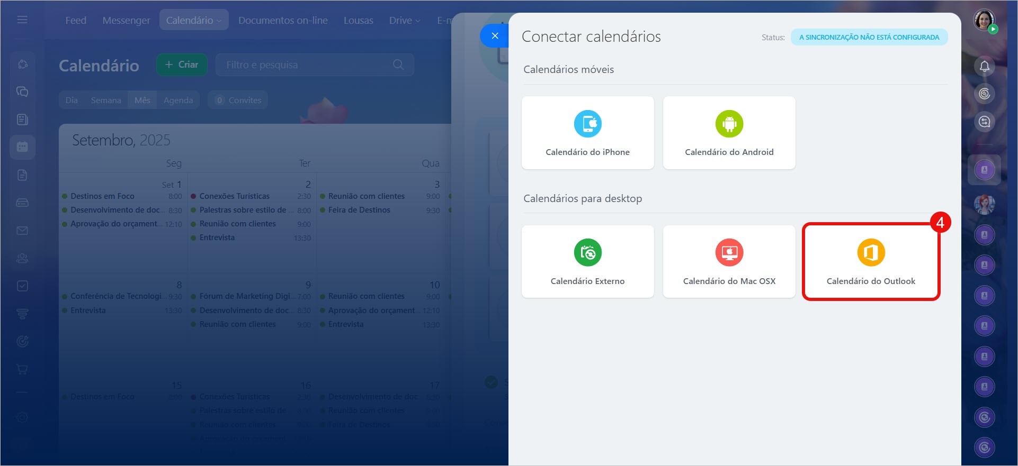Open the Convites button
Screen dimensions: 1018x466
tap(238, 100)
